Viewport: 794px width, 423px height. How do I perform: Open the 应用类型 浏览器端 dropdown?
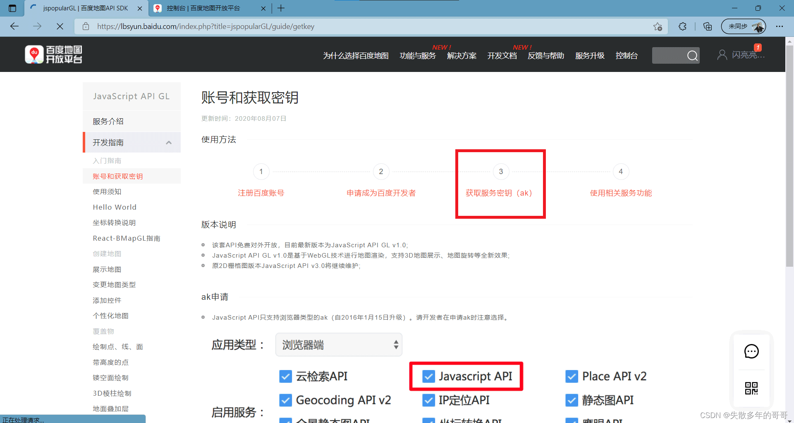pyautogui.click(x=339, y=345)
